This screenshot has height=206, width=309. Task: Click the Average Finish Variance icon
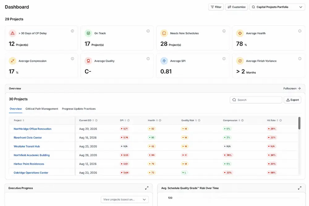[240, 61]
